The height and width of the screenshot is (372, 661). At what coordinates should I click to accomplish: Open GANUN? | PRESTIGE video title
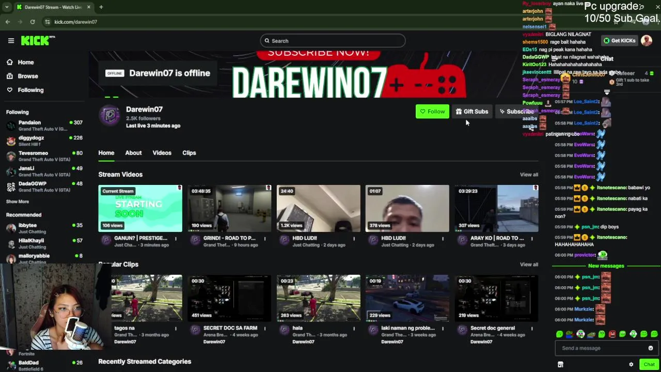(140, 238)
